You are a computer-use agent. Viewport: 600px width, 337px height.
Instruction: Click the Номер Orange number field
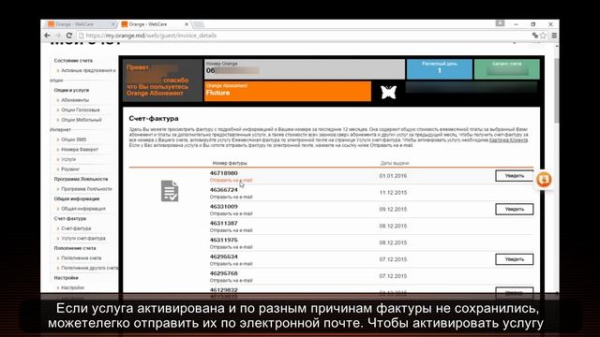tap(305, 69)
